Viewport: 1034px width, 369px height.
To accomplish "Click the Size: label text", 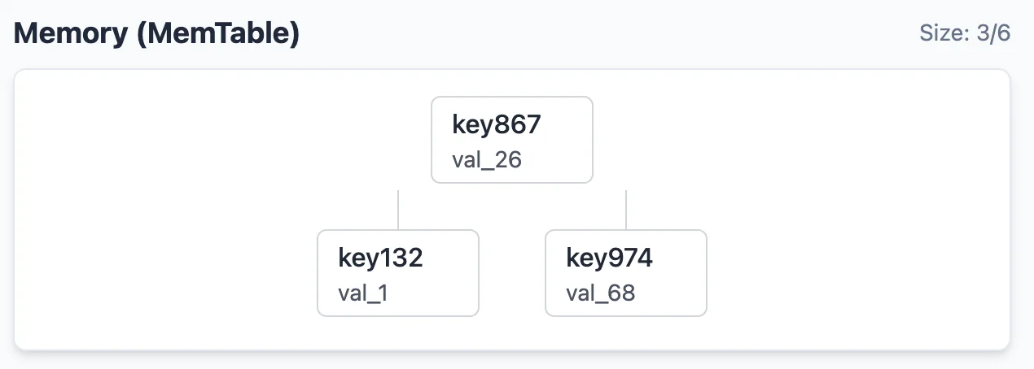I will [x=946, y=33].
